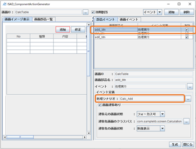The image size is (196, 149).
Task: Open the class path browse button for 遷移先画面のクラスパス
Action: (x=186, y=121)
